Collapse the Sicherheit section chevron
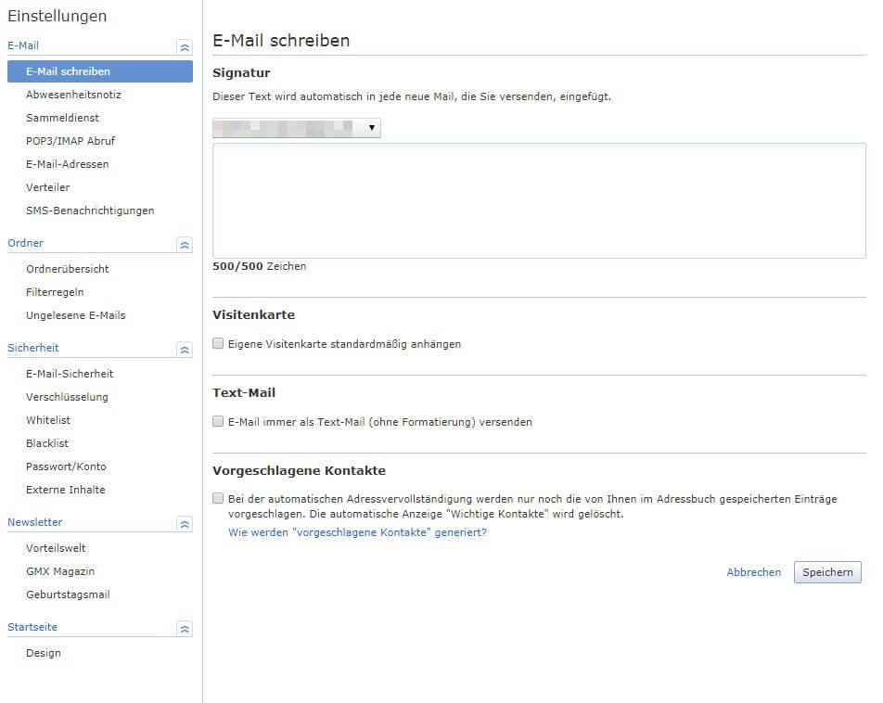The image size is (883, 703). pos(185,350)
